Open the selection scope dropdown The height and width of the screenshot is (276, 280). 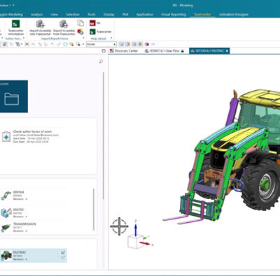101,44
